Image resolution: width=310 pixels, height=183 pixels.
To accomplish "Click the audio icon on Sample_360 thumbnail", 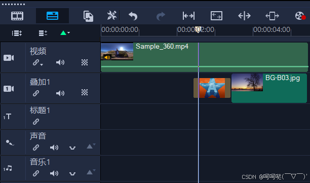I will point(107,57).
